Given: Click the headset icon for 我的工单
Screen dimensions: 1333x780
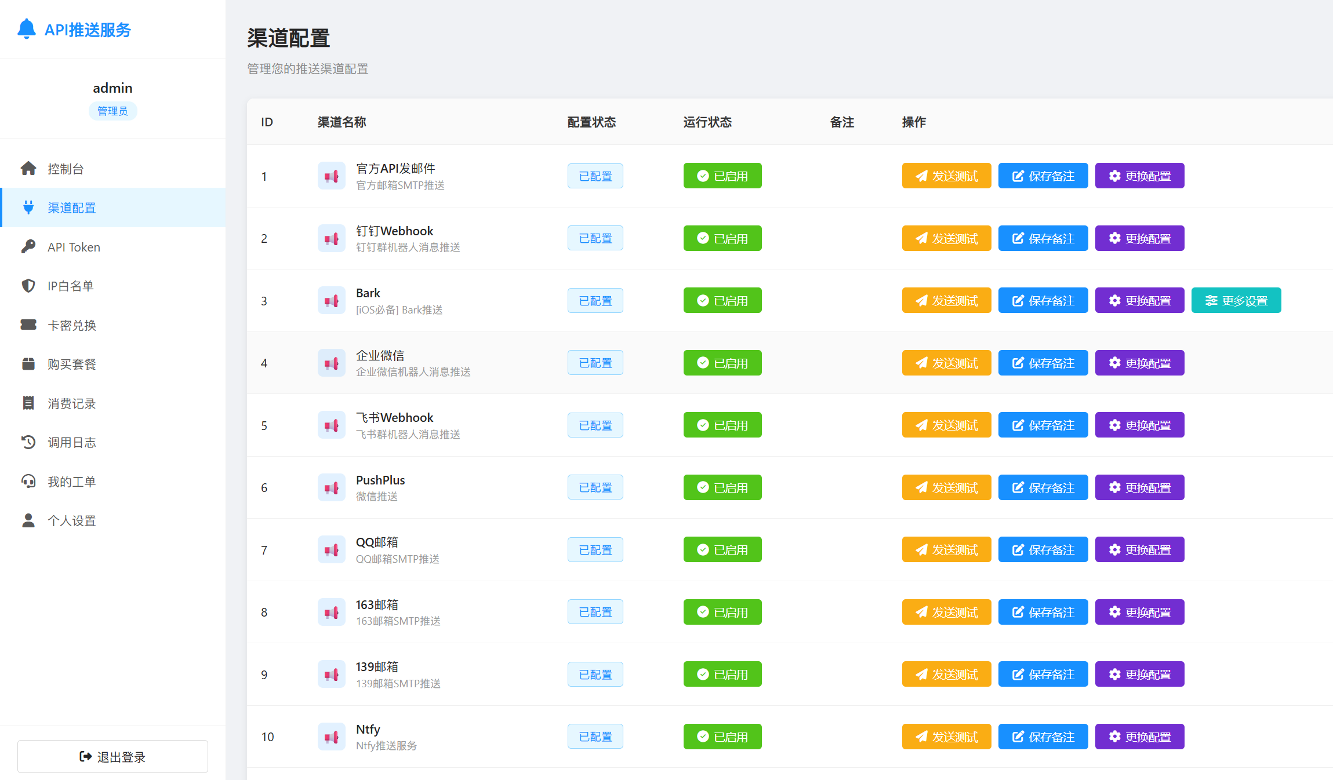Looking at the screenshot, I should point(28,482).
